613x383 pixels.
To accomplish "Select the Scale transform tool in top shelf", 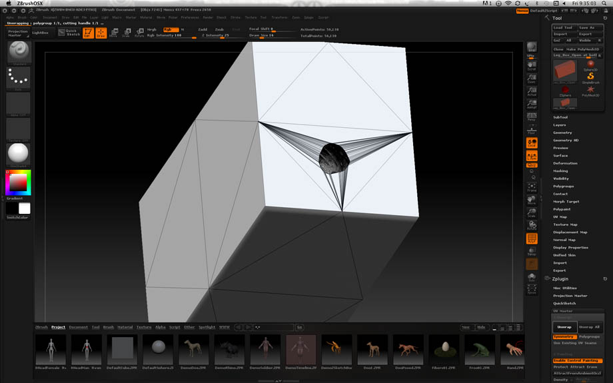I will pyautogui.click(x=127, y=33).
